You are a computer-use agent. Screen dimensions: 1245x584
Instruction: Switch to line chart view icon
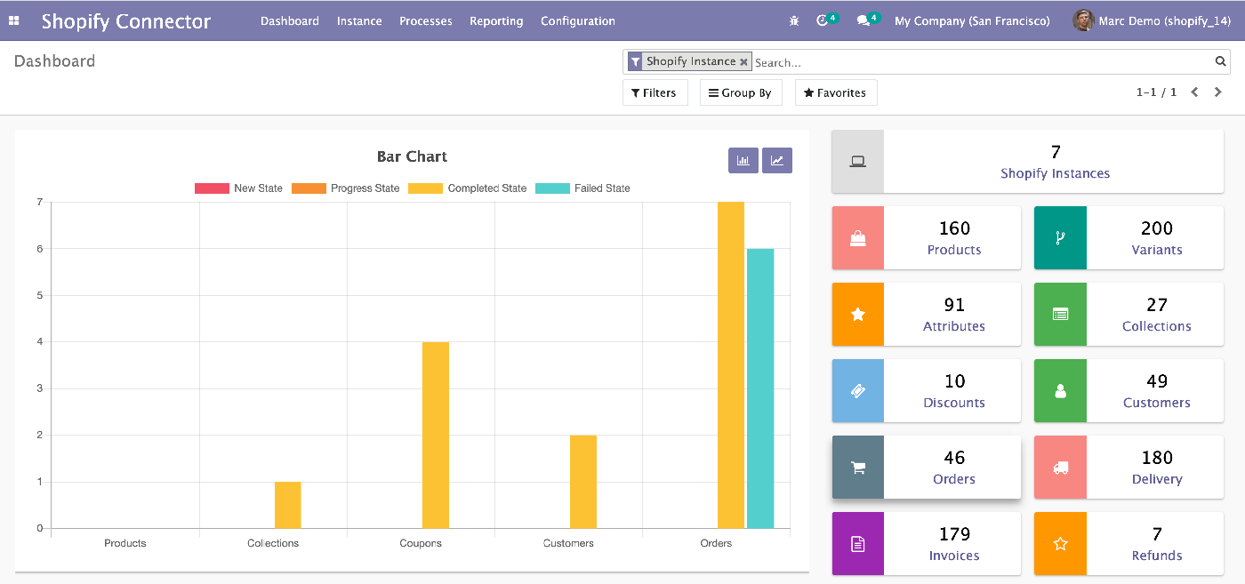pyautogui.click(x=777, y=160)
